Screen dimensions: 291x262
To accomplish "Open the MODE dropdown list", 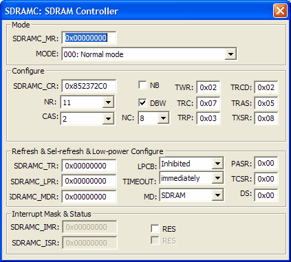I will point(230,54).
